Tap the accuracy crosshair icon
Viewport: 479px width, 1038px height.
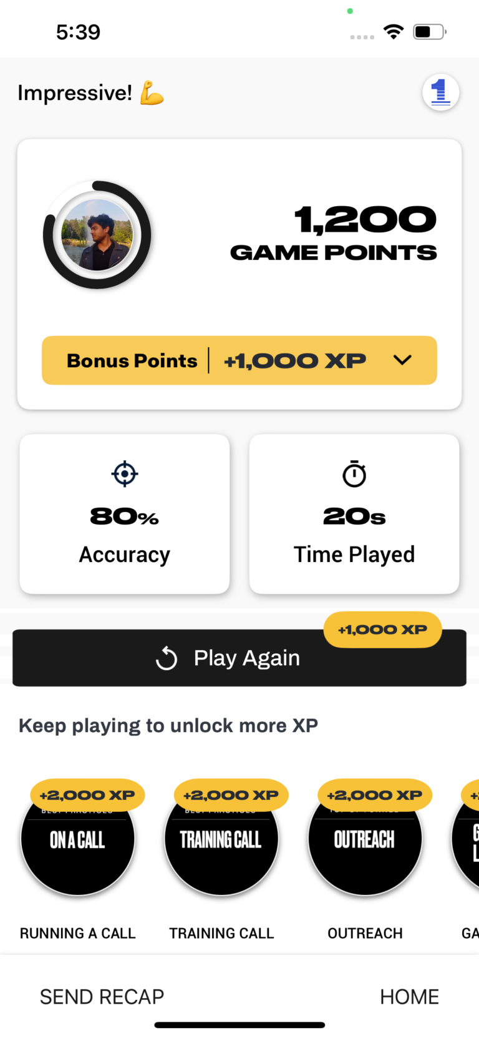tap(125, 474)
